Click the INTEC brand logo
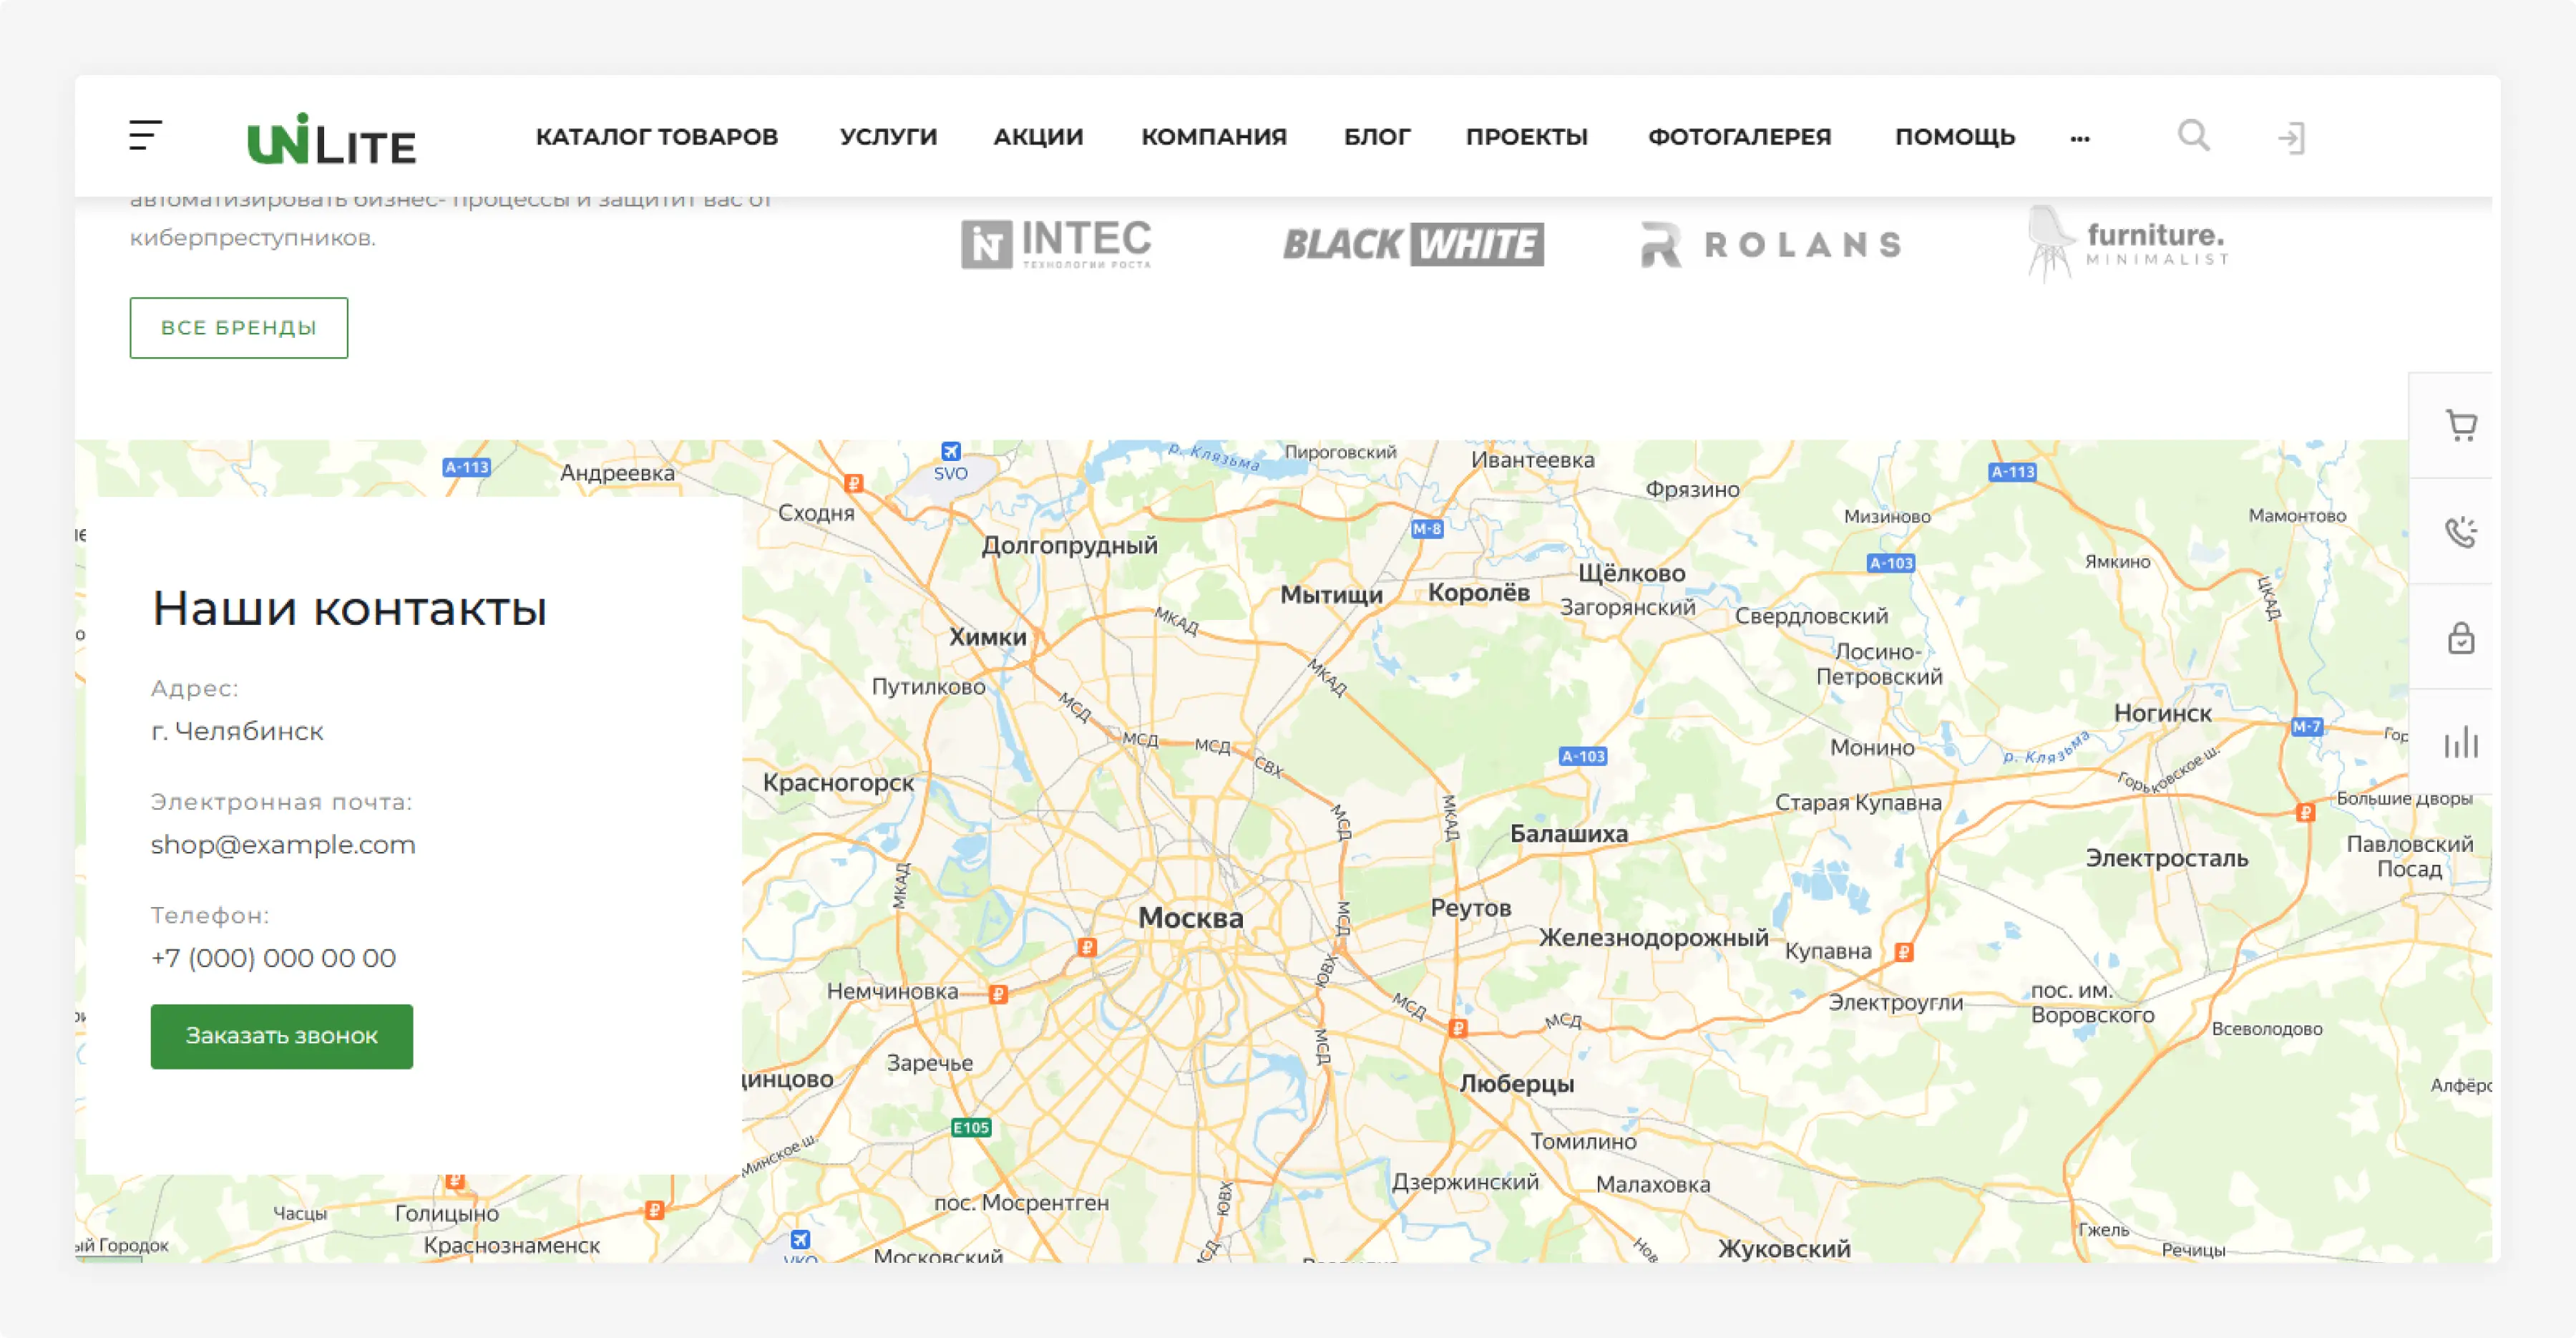Viewport: 2576px width, 1338px height. [x=1056, y=244]
